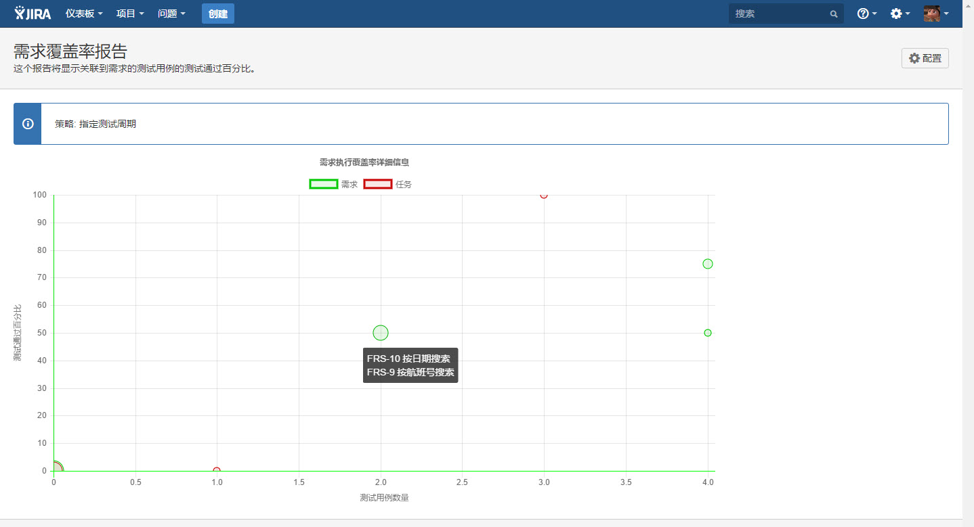Click the gear icon on 配置 button
Image resolution: width=974 pixels, height=527 pixels.
click(914, 58)
